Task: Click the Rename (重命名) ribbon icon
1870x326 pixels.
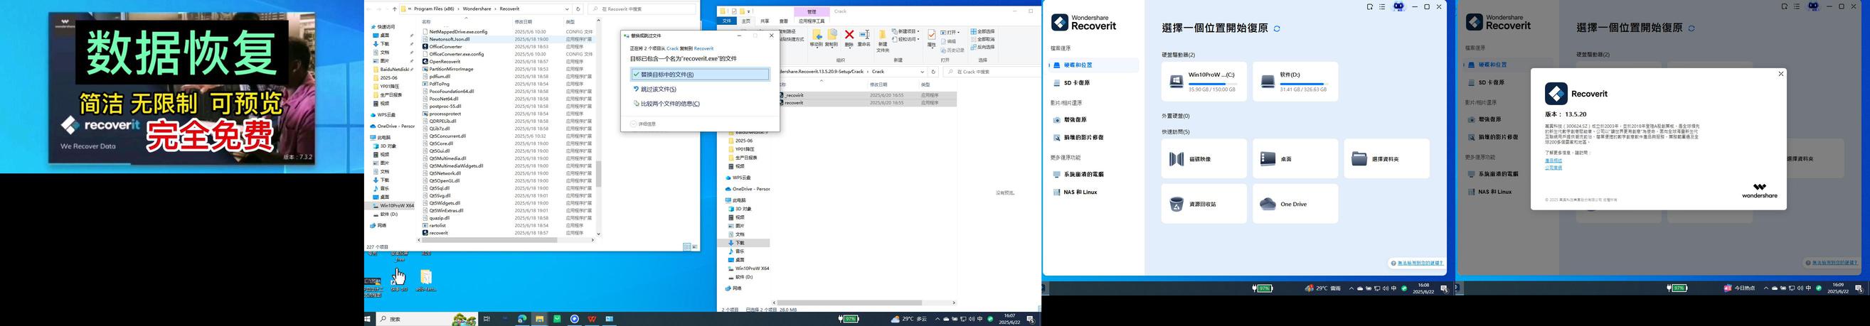Action: (x=864, y=38)
